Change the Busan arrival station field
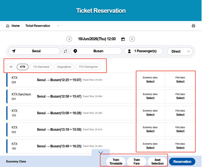Viewport: 202px width, 167px height. coord(96,51)
